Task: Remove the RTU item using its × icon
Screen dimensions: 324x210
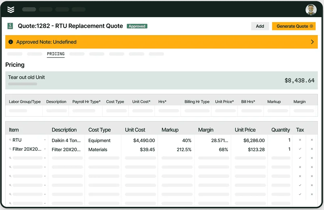Action: point(45,140)
